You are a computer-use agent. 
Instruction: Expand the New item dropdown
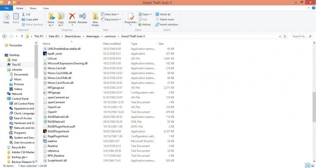[x=110, y=14]
